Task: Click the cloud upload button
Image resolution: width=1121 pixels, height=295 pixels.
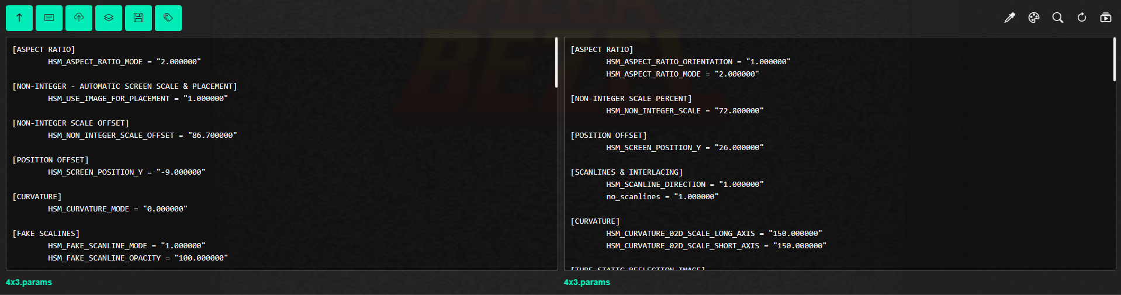Action: (x=79, y=18)
